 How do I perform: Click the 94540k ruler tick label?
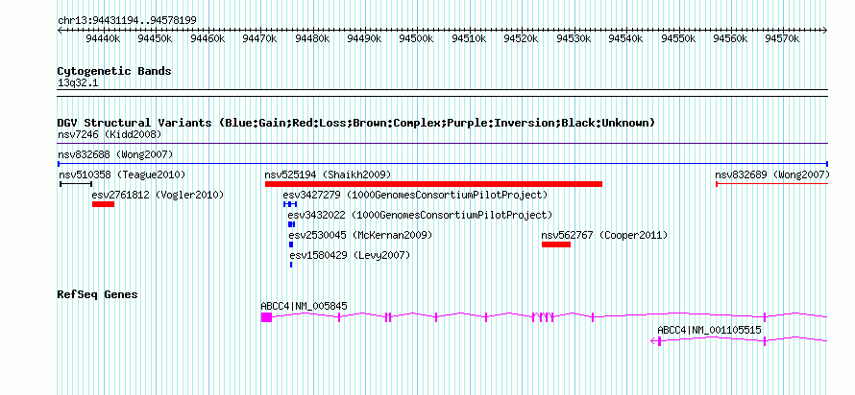[626, 38]
